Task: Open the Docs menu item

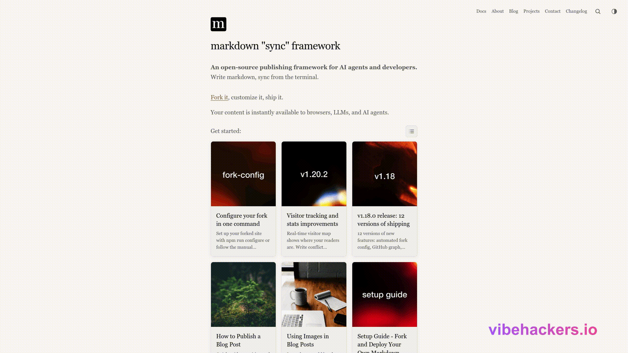Action: tap(481, 11)
